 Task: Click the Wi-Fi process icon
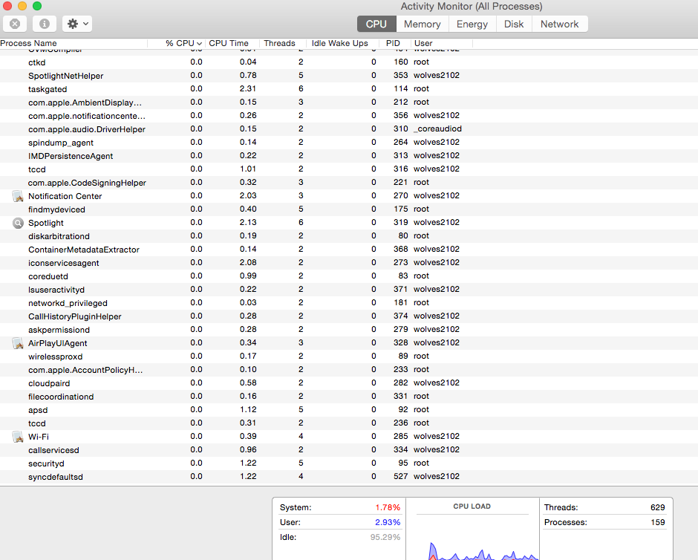pyautogui.click(x=18, y=437)
